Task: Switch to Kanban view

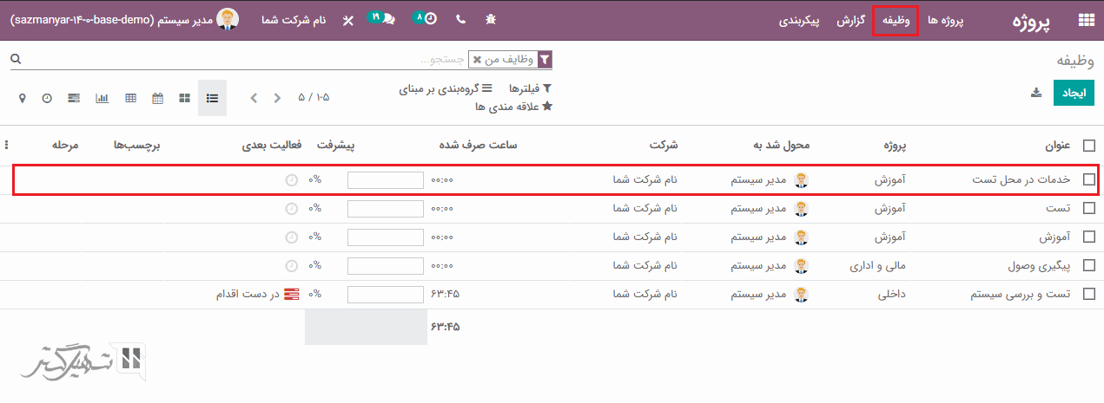Action: click(x=184, y=98)
